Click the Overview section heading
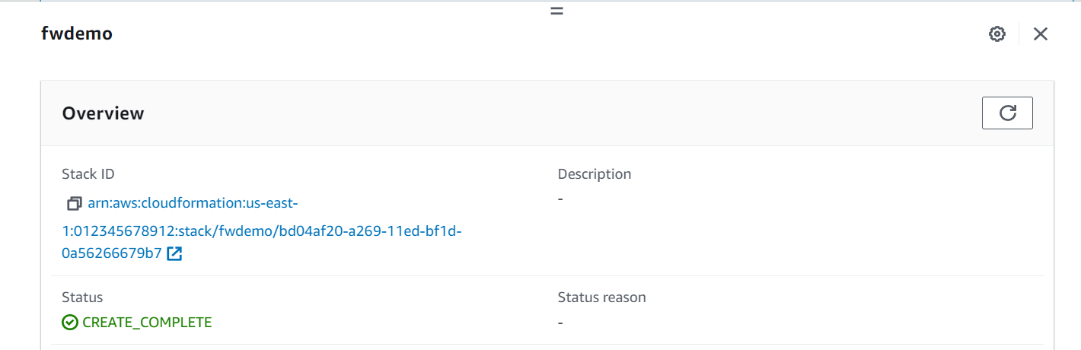The height and width of the screenshot is (350, 1081). (x=103, y=113)
